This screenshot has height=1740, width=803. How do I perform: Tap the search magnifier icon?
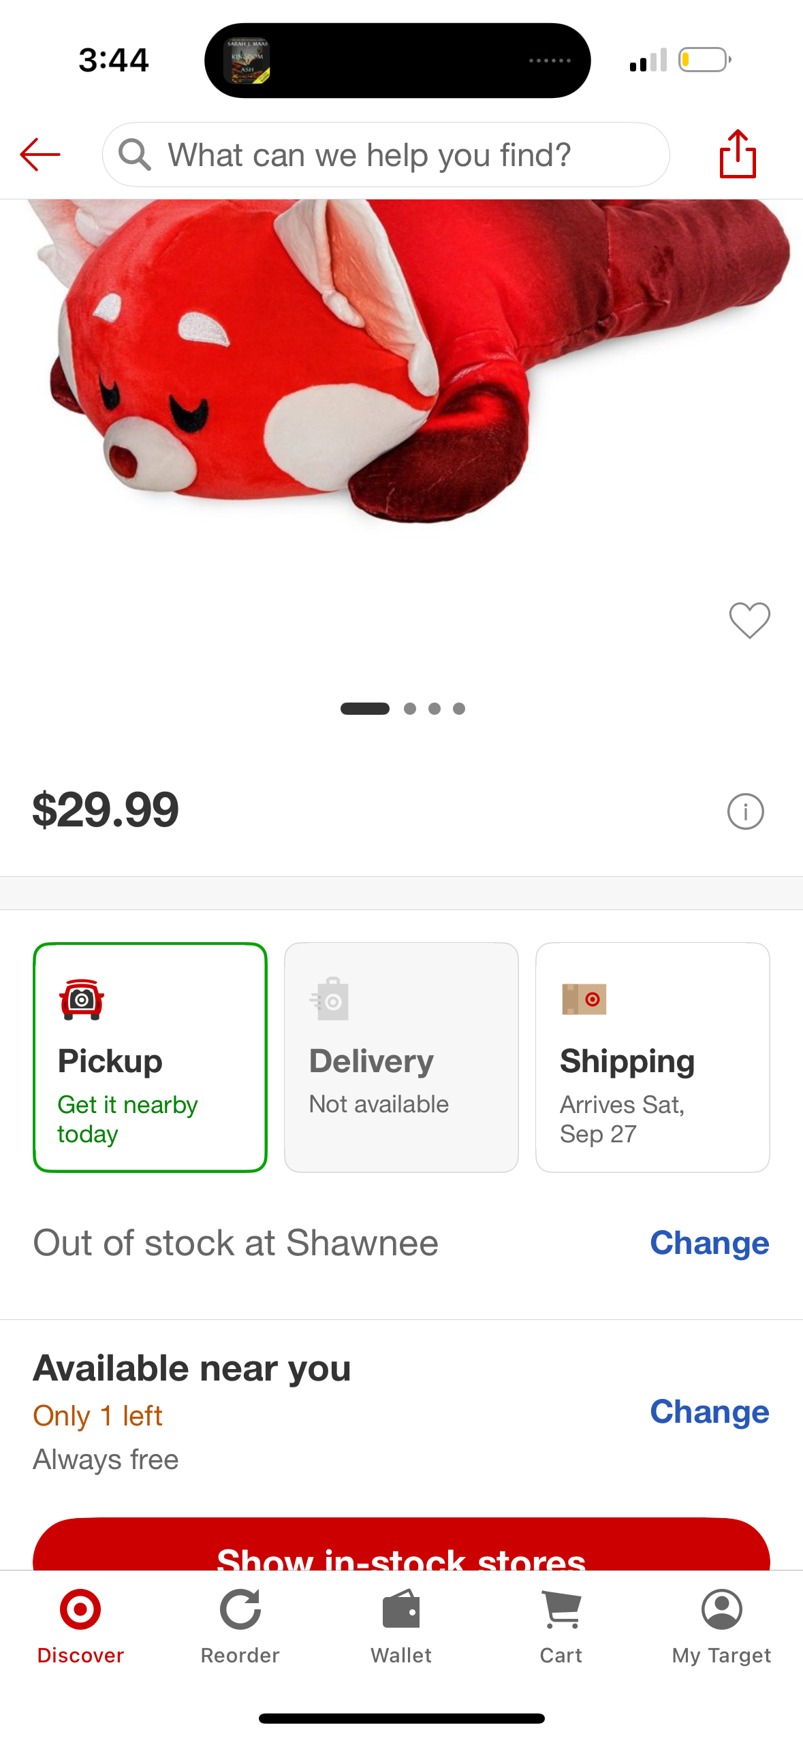[134, 155]
